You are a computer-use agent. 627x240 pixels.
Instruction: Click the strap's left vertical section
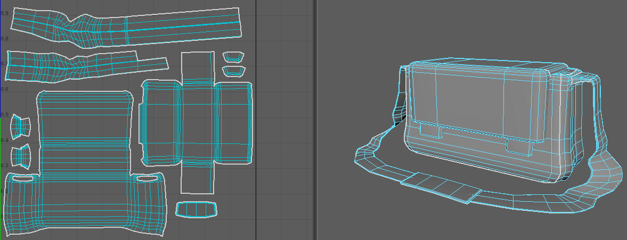[x=399, y=106]
